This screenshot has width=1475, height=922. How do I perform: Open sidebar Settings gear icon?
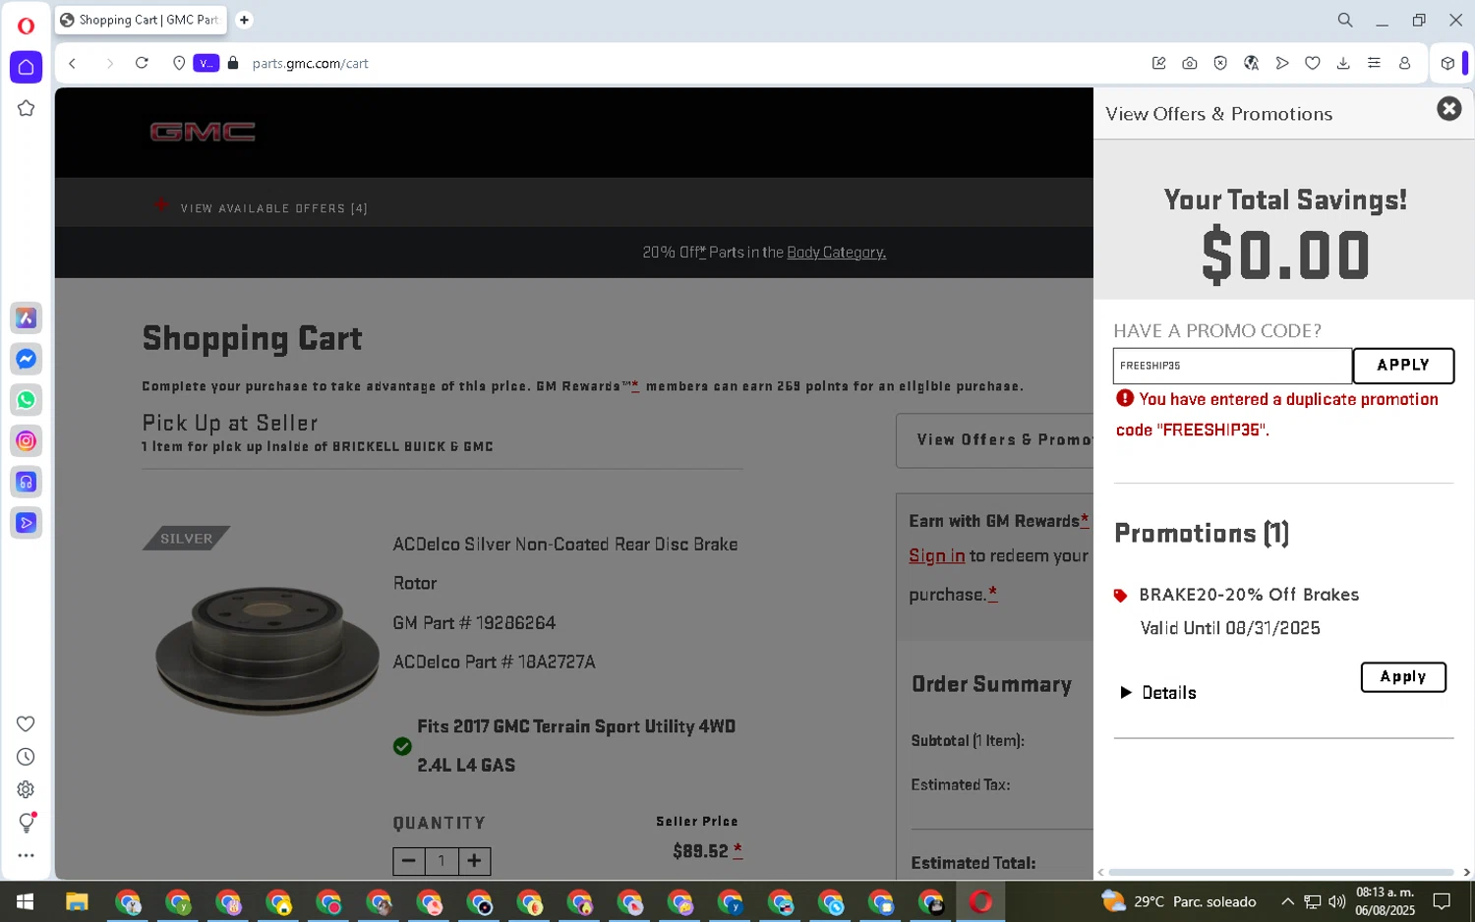point(26,789)
